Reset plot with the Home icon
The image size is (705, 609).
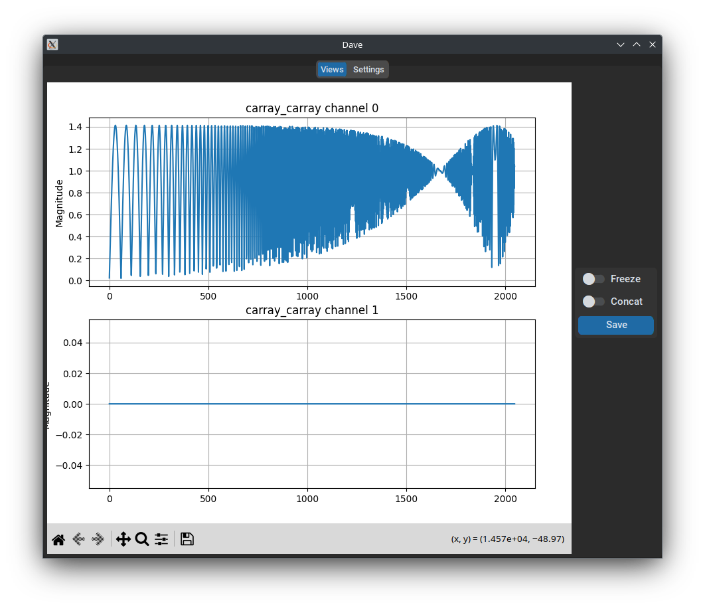point(58,539)
